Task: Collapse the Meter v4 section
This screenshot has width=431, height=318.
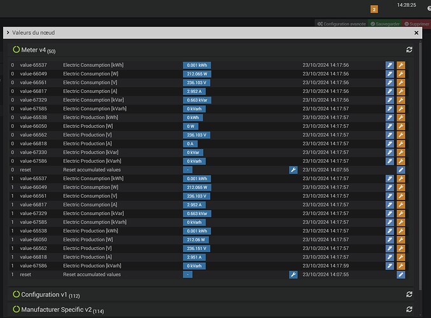Action: click(39, 50)
